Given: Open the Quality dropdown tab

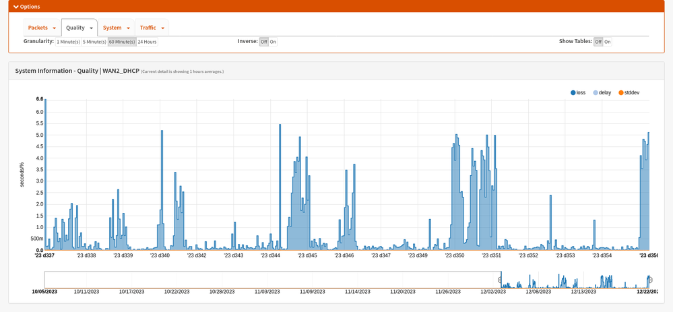Looking at the screenshot, I should 79,28.
